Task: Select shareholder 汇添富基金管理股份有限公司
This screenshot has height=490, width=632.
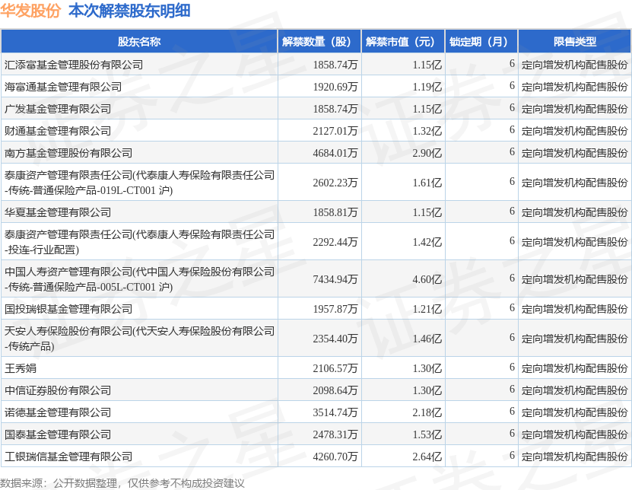Action: pos(74,65)
